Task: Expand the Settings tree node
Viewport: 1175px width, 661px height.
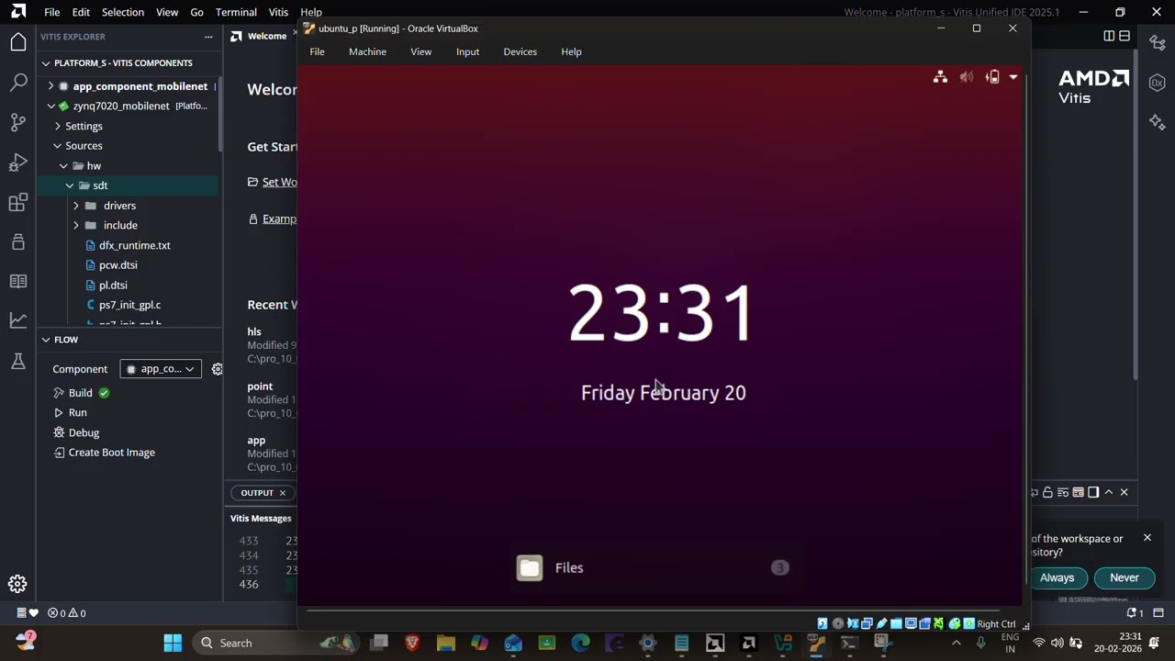Action: click(57, 126)
